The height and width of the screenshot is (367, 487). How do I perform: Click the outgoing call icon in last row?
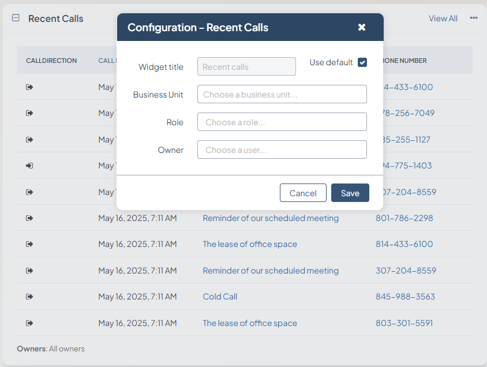click(29, 323)
